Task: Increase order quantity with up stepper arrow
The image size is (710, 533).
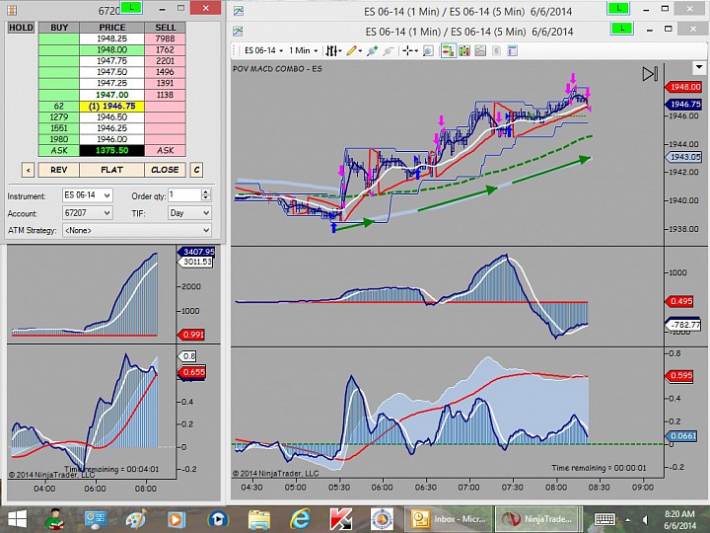Action: pos(206,191)
